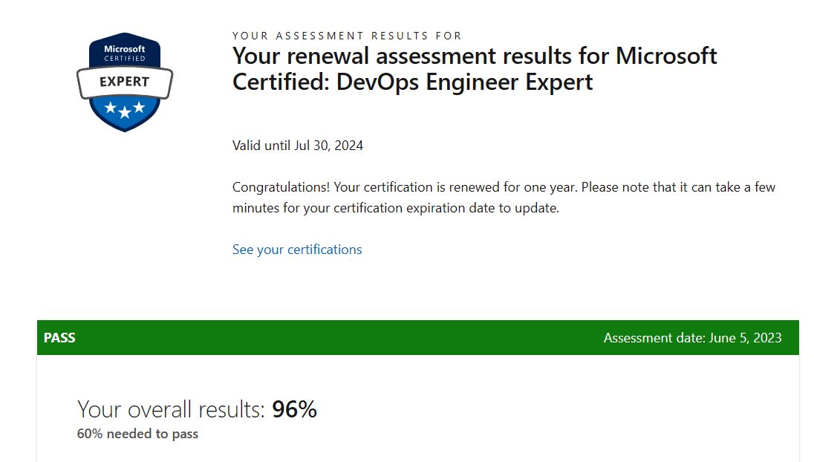The image size is (814, 462).
Task: Click the 'Your overall results: 96%' score text
Action: click(x=197, y=409)
